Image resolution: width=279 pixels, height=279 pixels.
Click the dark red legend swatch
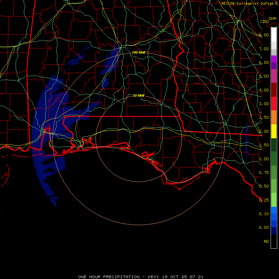point(274,90)
